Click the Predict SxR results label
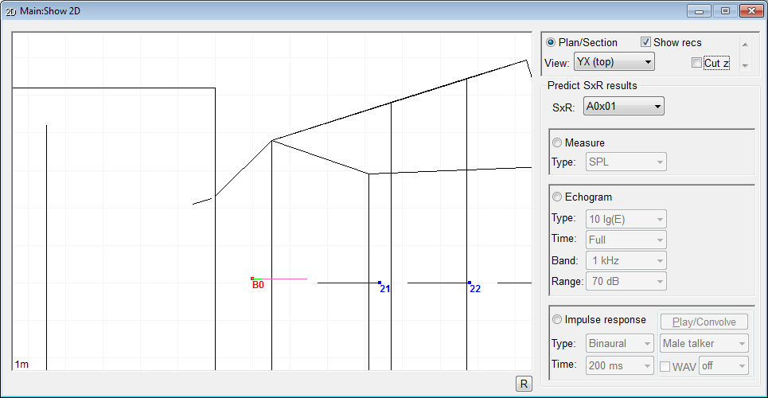The image size is (768, 398). [592, 86]
